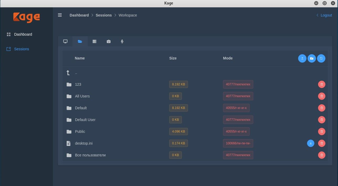Download the desktop.ini file
The height and width of the screenshot is (186, 338).
pos(311,143)
